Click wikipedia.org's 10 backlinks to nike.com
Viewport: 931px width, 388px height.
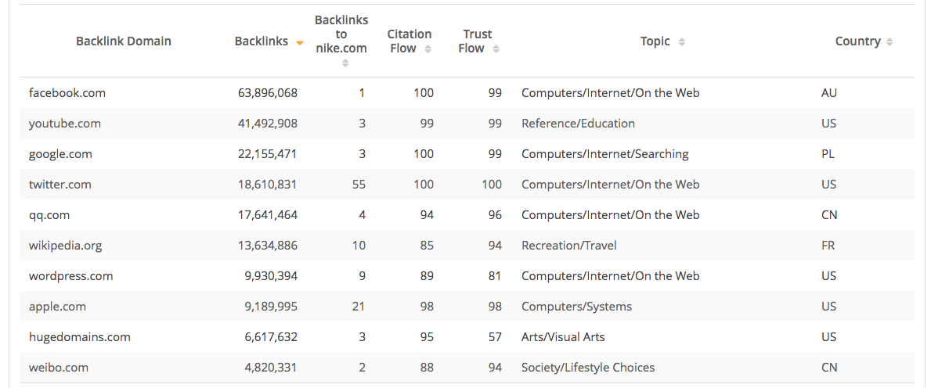pyautogui.click(x=359, y=245)
